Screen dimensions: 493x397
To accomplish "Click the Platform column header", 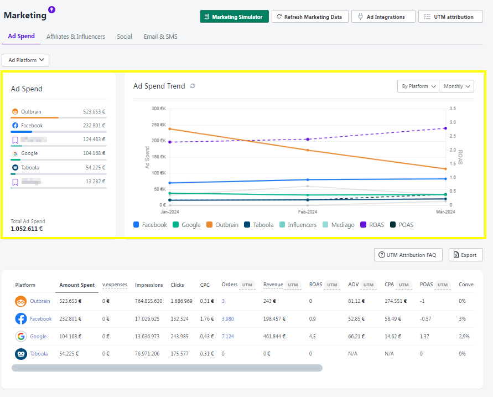I will tap(25, 285).
